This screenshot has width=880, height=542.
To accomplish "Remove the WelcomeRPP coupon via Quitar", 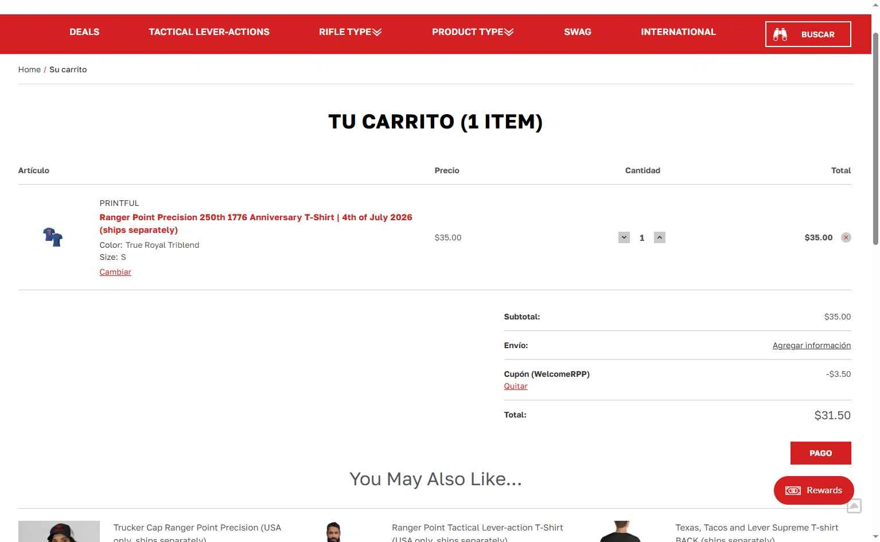I will point(516,386).
